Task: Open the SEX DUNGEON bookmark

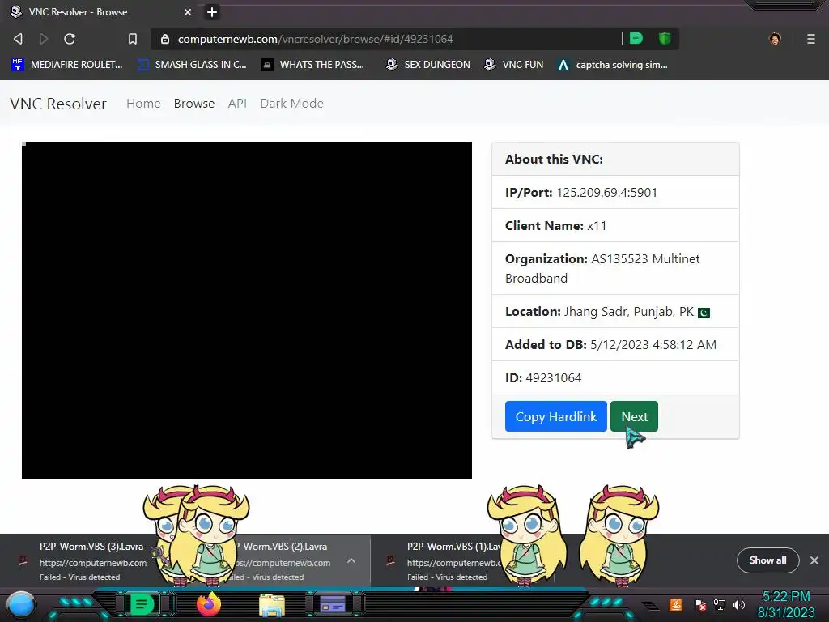Action: click(427, 65)
